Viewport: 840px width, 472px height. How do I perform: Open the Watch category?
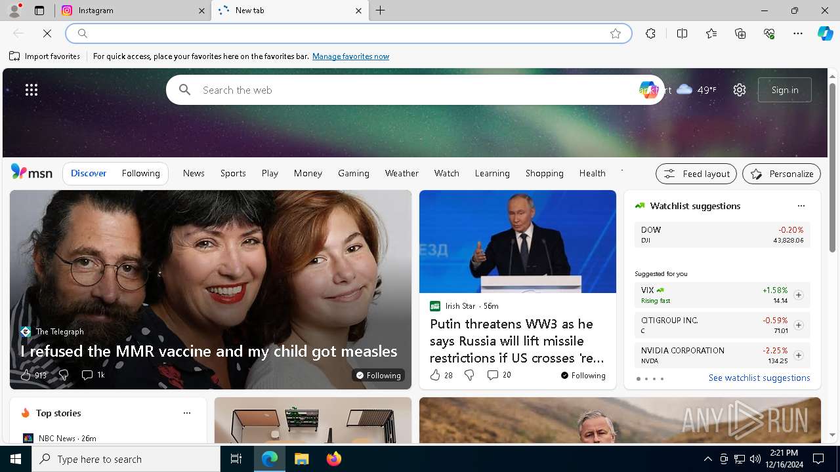click(x=447, y=173)
